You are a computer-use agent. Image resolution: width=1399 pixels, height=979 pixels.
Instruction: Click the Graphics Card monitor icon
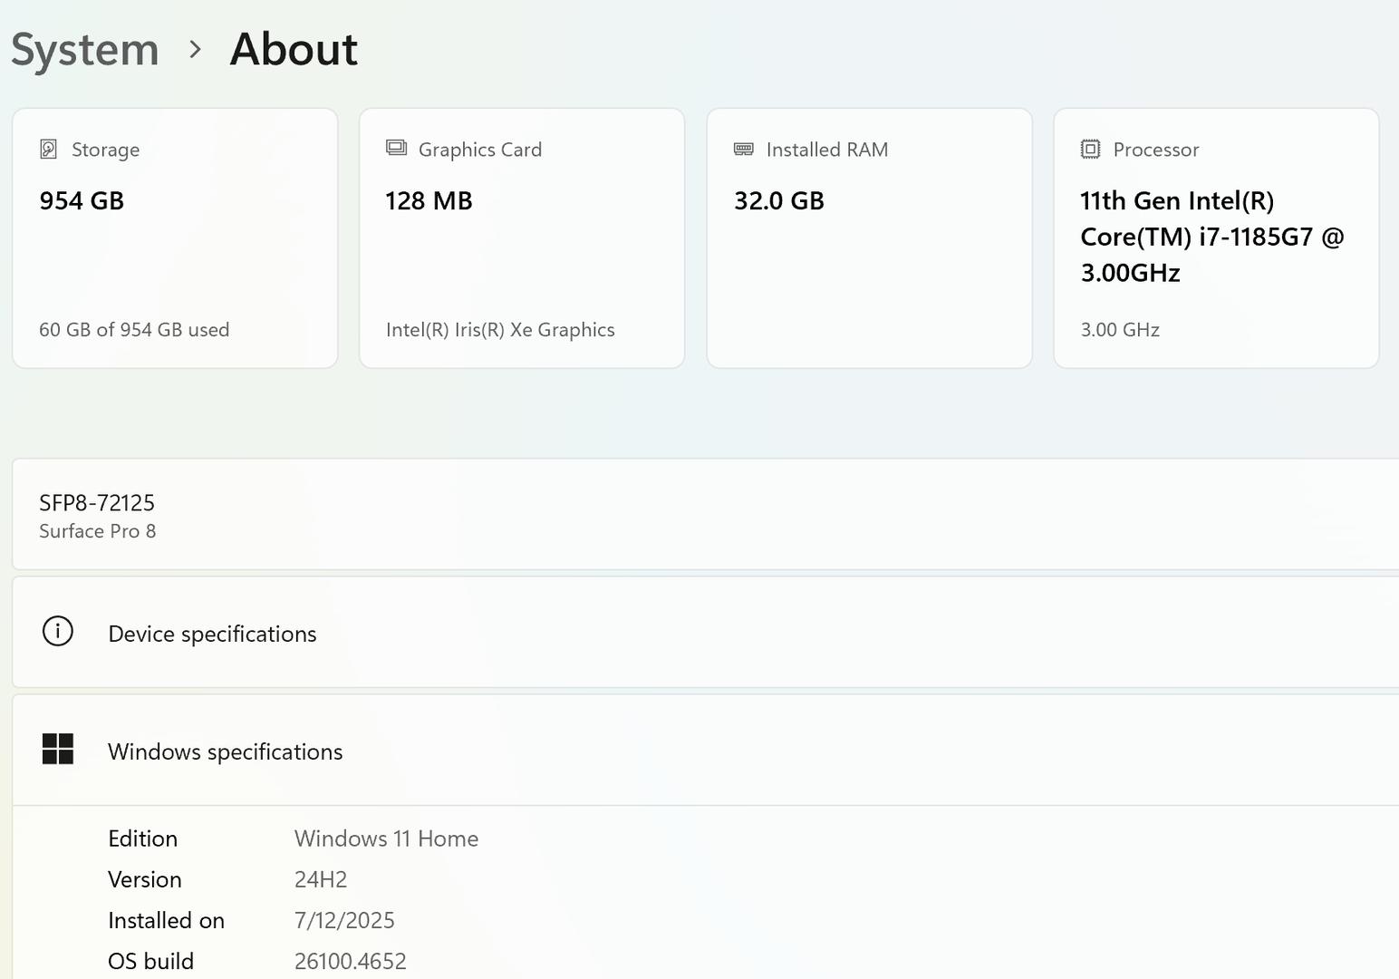click(396, 148)
